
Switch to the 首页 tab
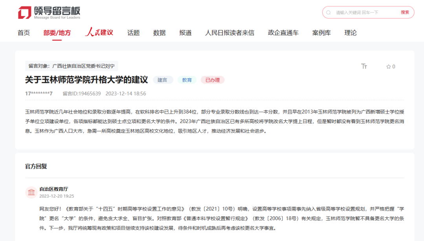pyautogui.click(x=23, y=33)
